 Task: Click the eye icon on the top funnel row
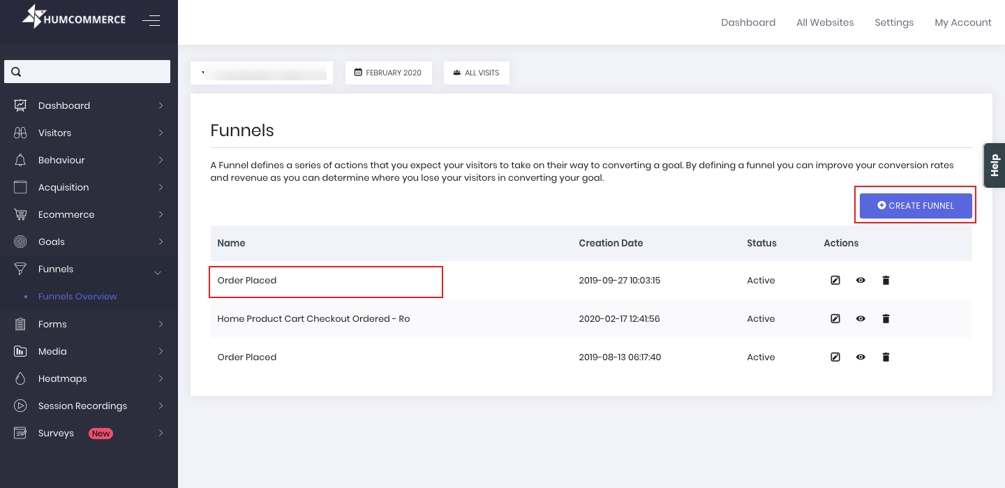(x=860, y=280)
